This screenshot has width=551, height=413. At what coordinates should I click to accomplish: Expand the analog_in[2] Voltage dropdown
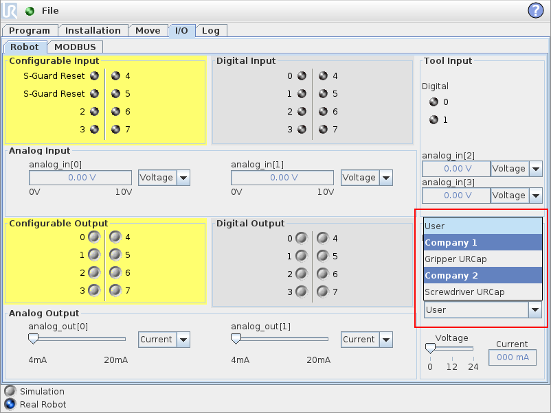pyautogui.click(x=516, y=169)
